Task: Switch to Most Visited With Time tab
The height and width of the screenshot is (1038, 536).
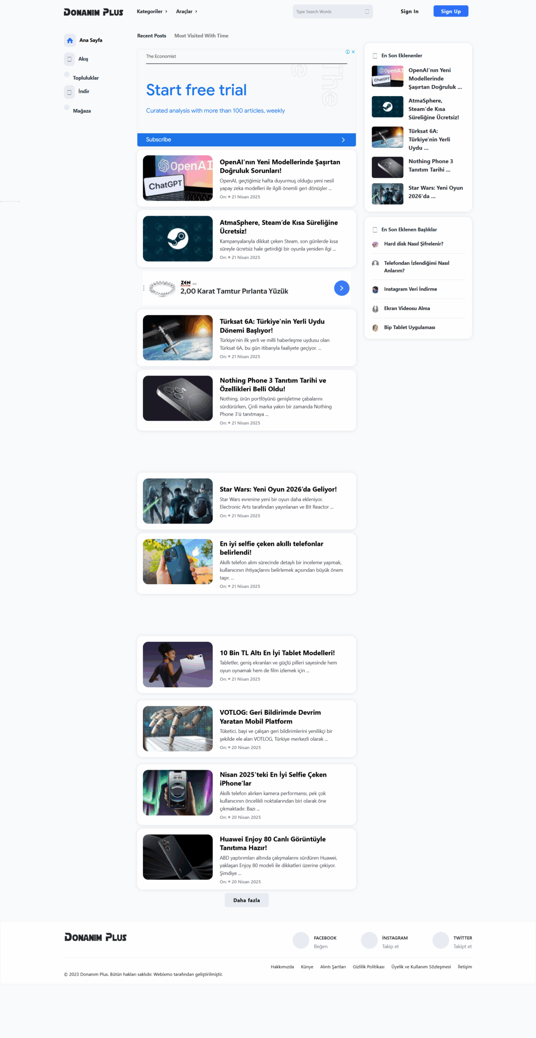Action: click(201, 36)
